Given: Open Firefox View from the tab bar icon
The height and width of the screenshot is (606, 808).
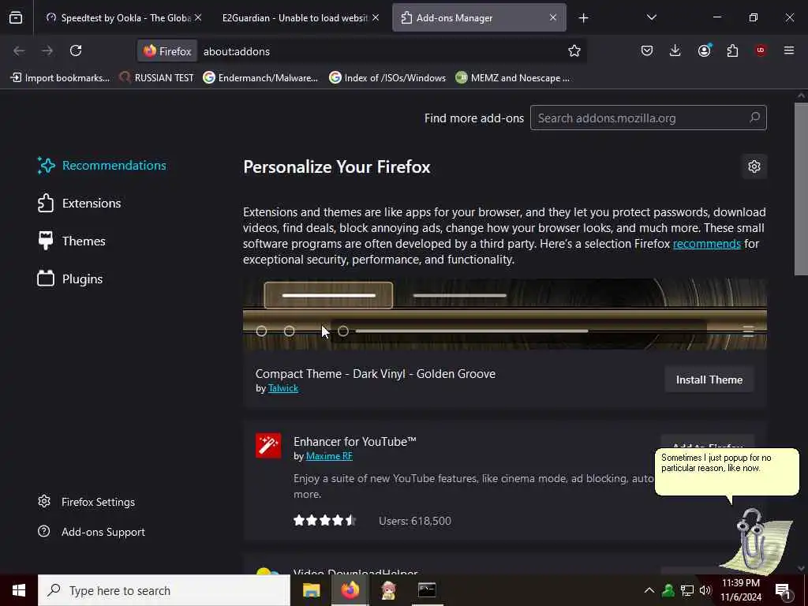Looking at the screenshot, I should pos(16,18).
